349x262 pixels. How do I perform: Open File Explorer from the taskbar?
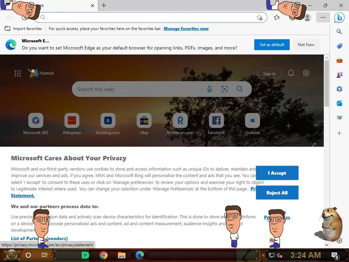[122, 255]
